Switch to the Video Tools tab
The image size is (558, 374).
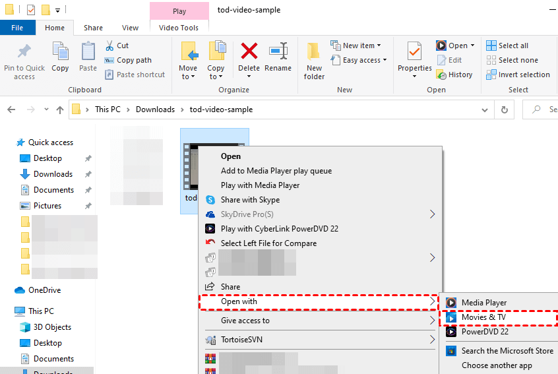click(x=179, y=28)
